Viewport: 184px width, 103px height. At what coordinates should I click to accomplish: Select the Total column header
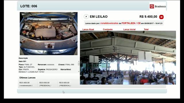point(146,29)
